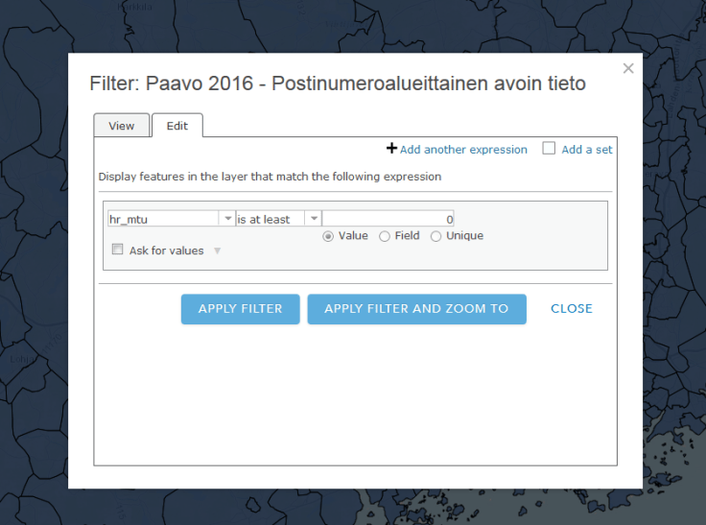Click the 'Add another expression' link
Viewport: 706px width, 525px height.
coord(463,150)
